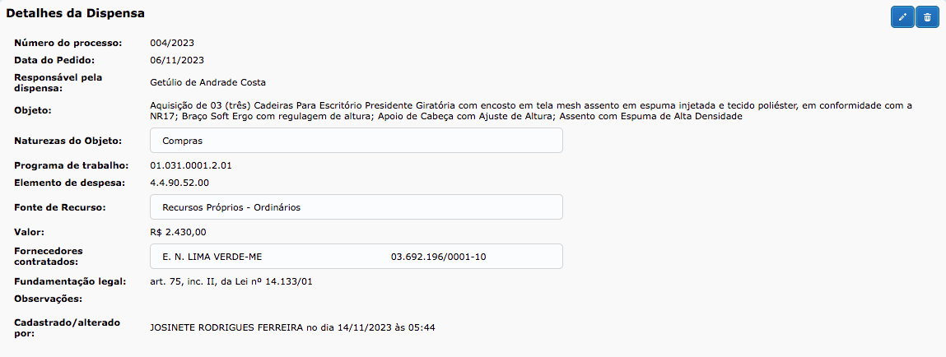Click the Naturezas do Objeto field showing Compras

click(356, 141)
